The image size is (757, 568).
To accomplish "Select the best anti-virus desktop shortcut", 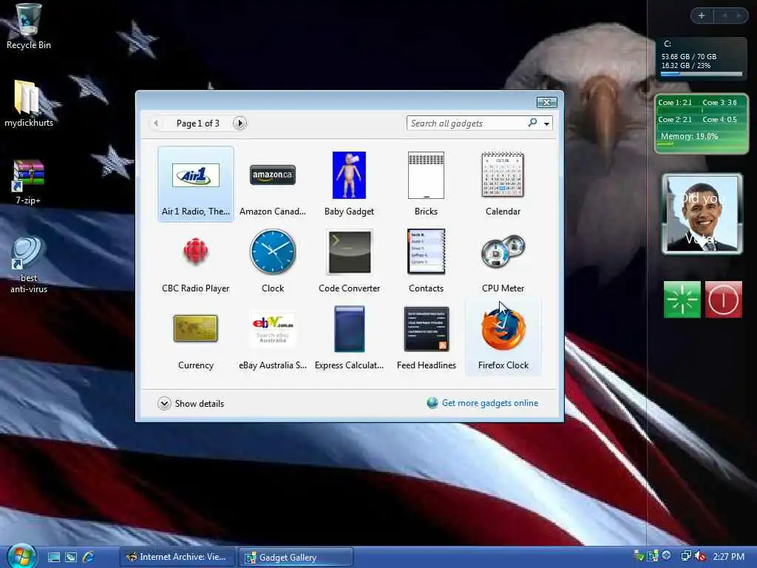I will tap(29, 265).
